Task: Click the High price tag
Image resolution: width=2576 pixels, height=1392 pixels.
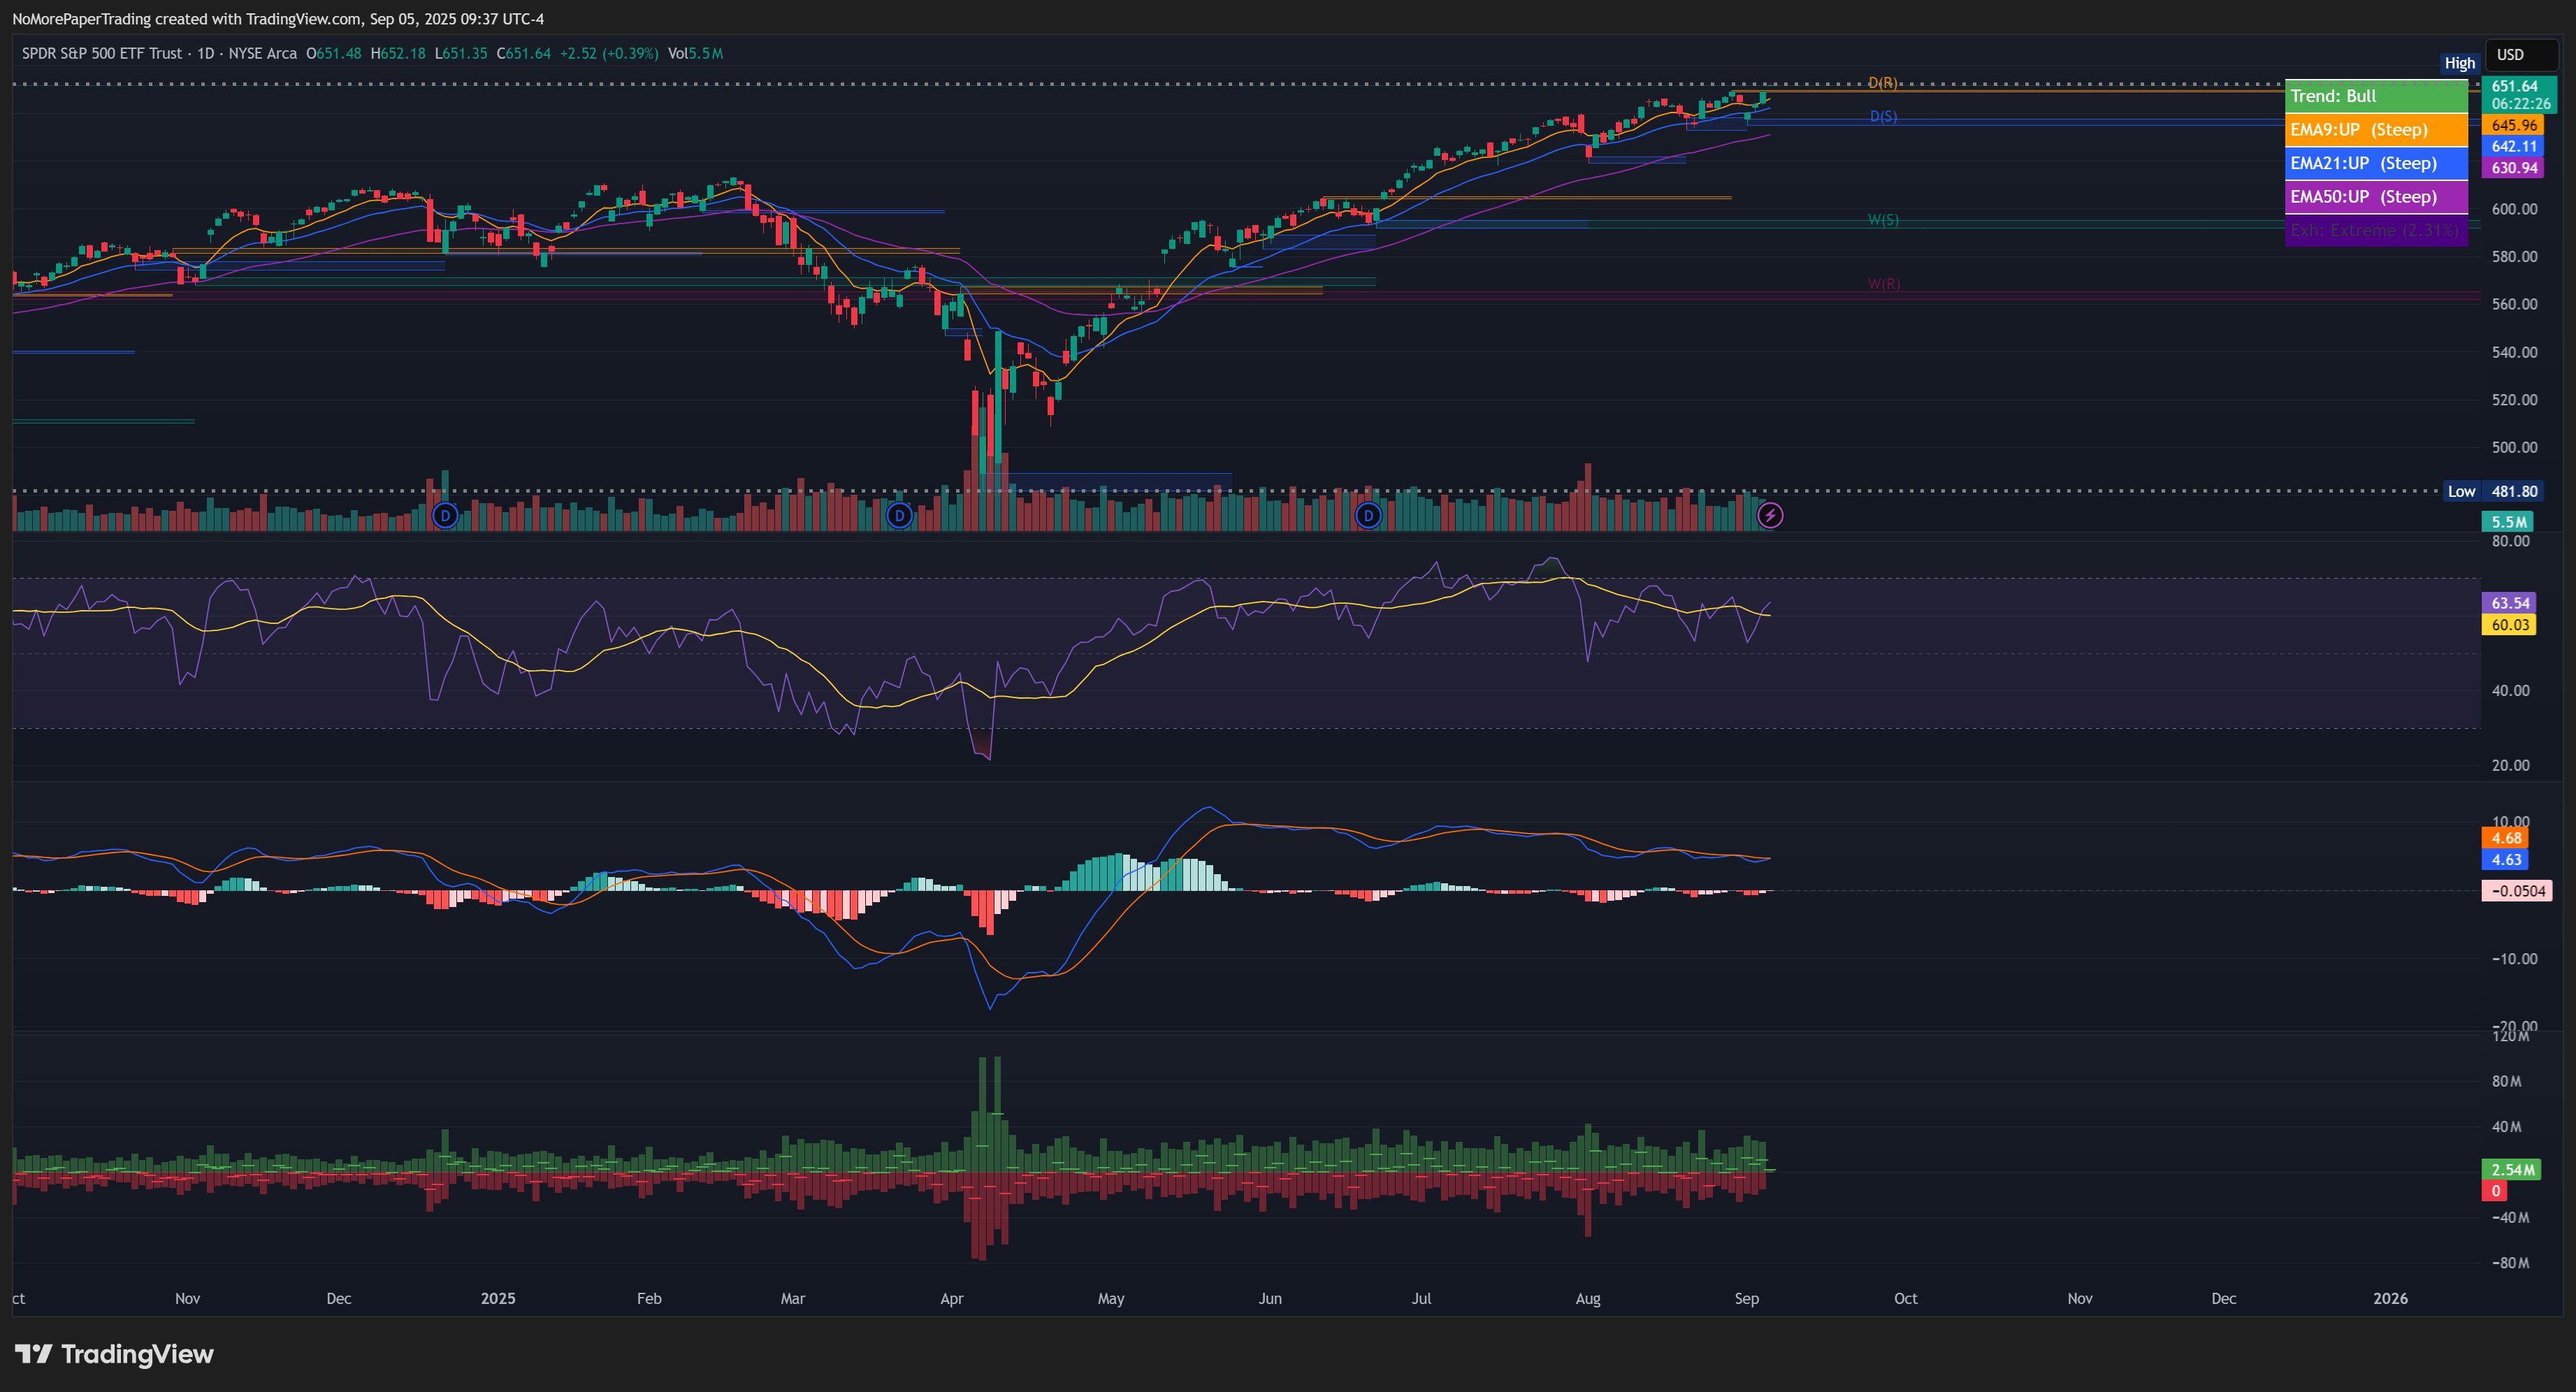Action: click(x=2459, y=63)
